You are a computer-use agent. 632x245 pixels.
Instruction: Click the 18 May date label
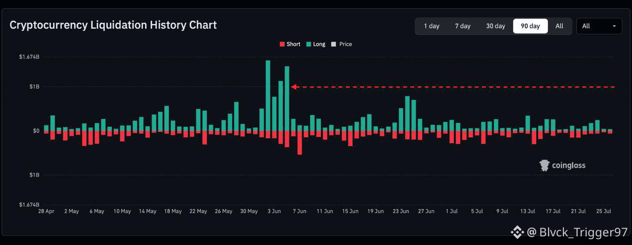coord(173,211)
